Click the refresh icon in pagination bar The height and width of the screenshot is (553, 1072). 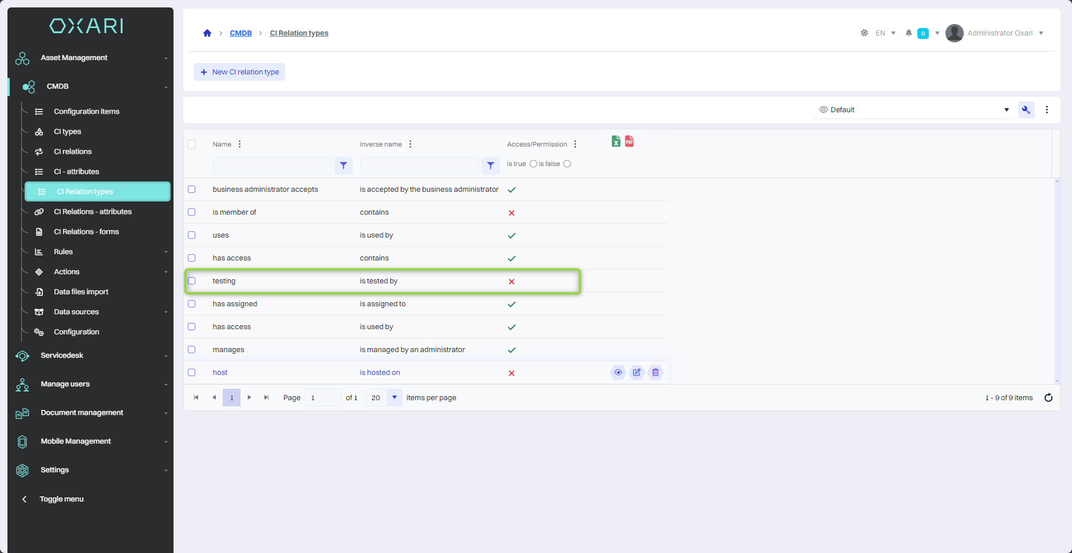click(x=1048, y=398)
